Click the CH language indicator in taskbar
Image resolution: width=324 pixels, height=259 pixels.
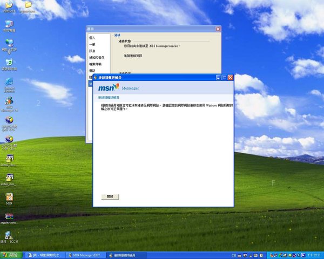tap(234, 255)
